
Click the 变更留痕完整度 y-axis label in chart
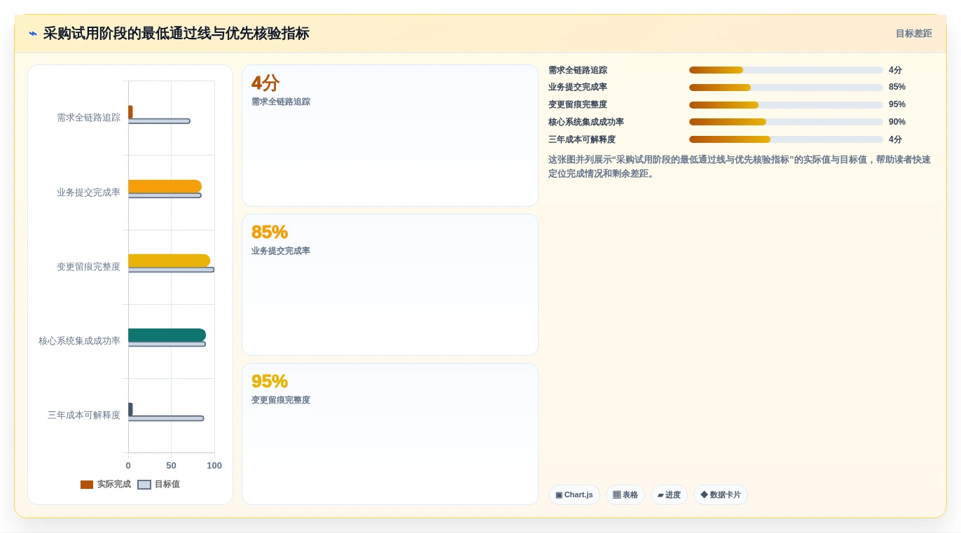(x=88, y=267)
